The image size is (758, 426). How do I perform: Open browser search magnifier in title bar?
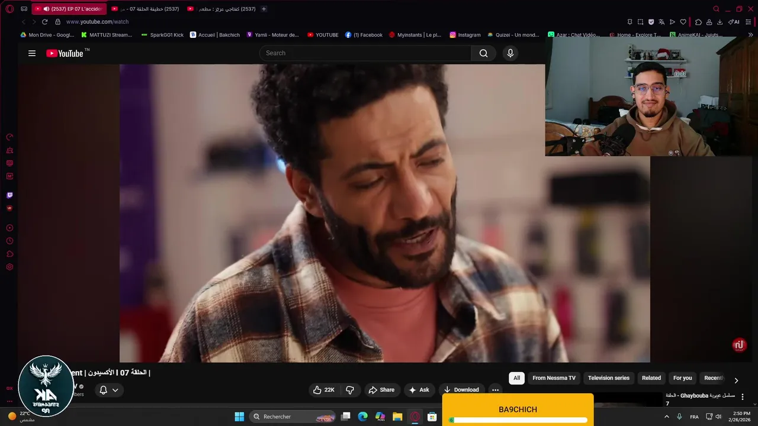(716, 9)
